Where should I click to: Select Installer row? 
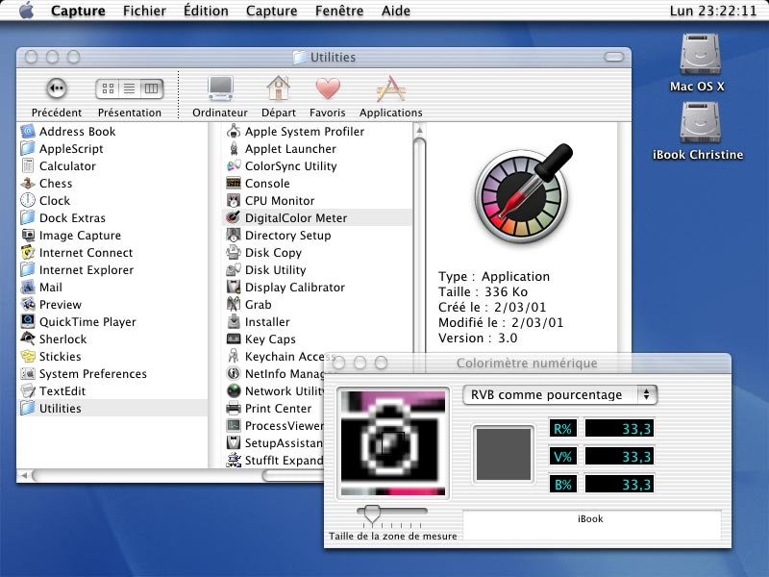318,321
